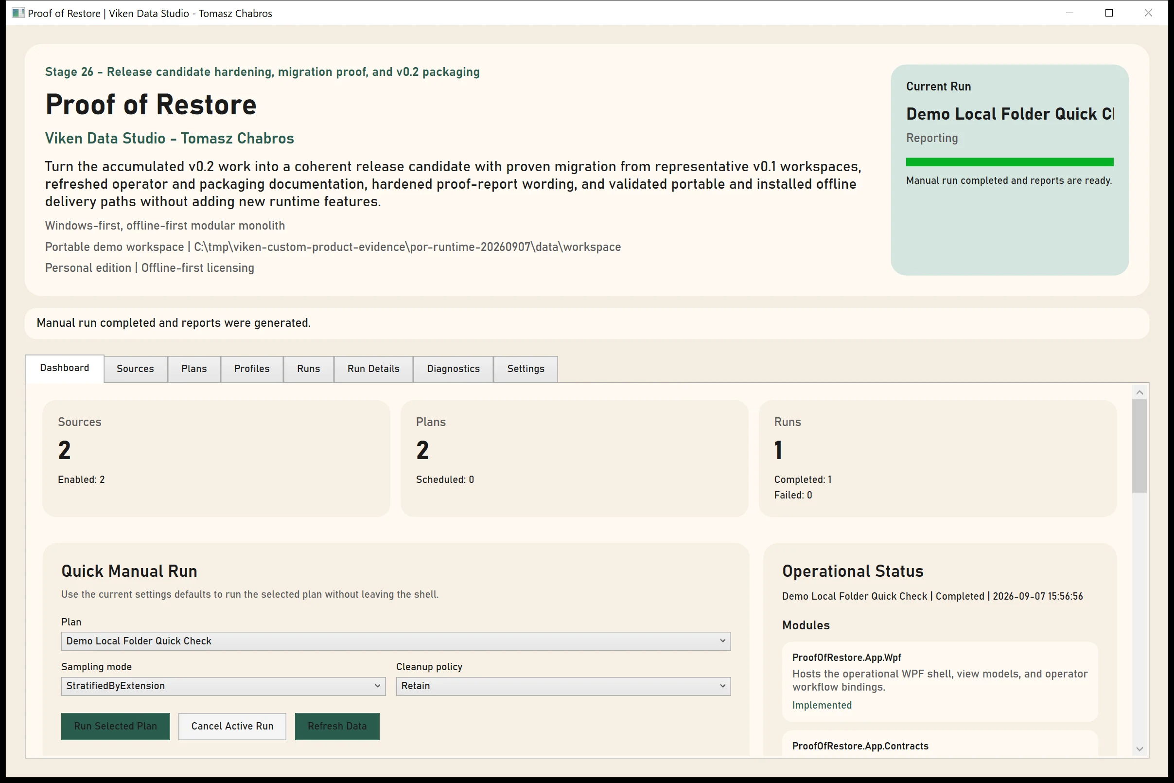Image resolution: width=1174 pixels, height=783 pixels.
Task: Click the dashboard scroll up arrow
Action: (1139, 392)
